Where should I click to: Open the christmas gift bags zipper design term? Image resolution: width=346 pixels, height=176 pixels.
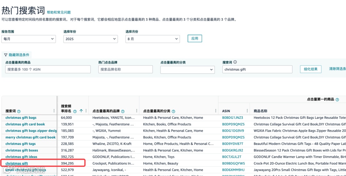pos(31,131)
